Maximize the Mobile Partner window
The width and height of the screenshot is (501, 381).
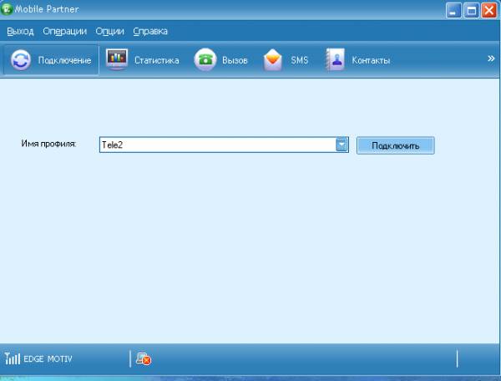471,11
